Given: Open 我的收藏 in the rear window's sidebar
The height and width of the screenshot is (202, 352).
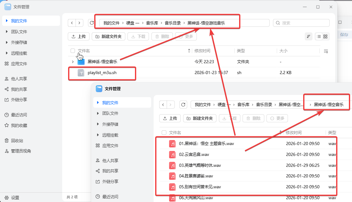Looking at the screenshot, I should point(19,125).
